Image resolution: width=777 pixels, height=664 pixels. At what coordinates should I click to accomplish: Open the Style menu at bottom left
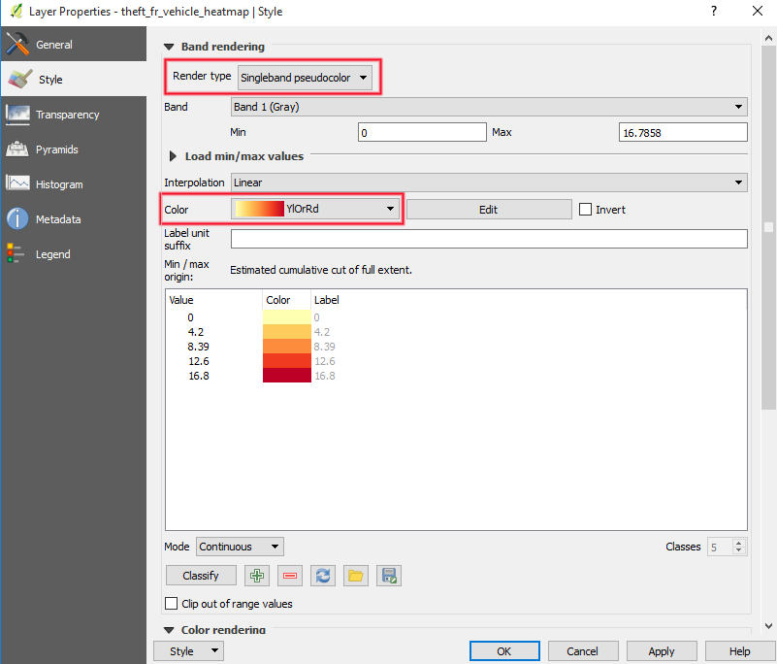(x=188, y=650)
